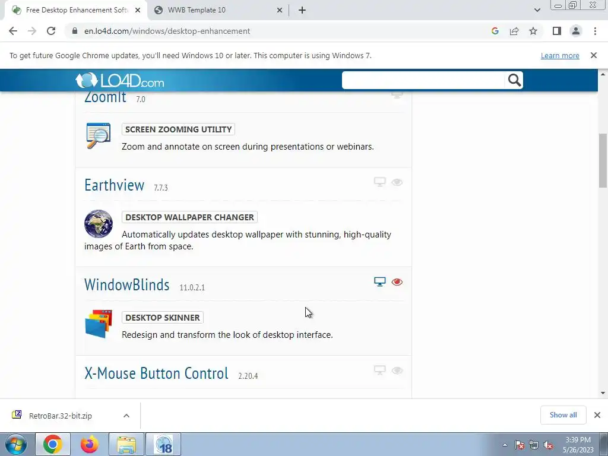608x456 pixels.
Task: Click the Screen Zooming Utility tag
Action: pos(178,129)
